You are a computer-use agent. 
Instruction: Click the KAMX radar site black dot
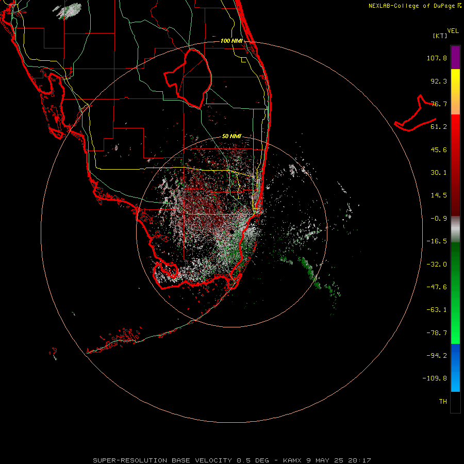(x=231, y=231)
